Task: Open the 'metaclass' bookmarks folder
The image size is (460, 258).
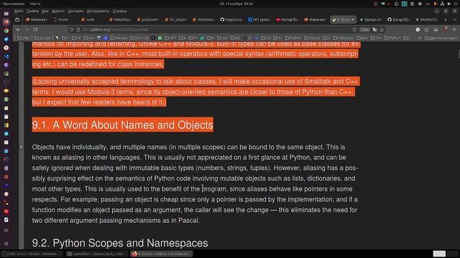Action: (344, 38)
